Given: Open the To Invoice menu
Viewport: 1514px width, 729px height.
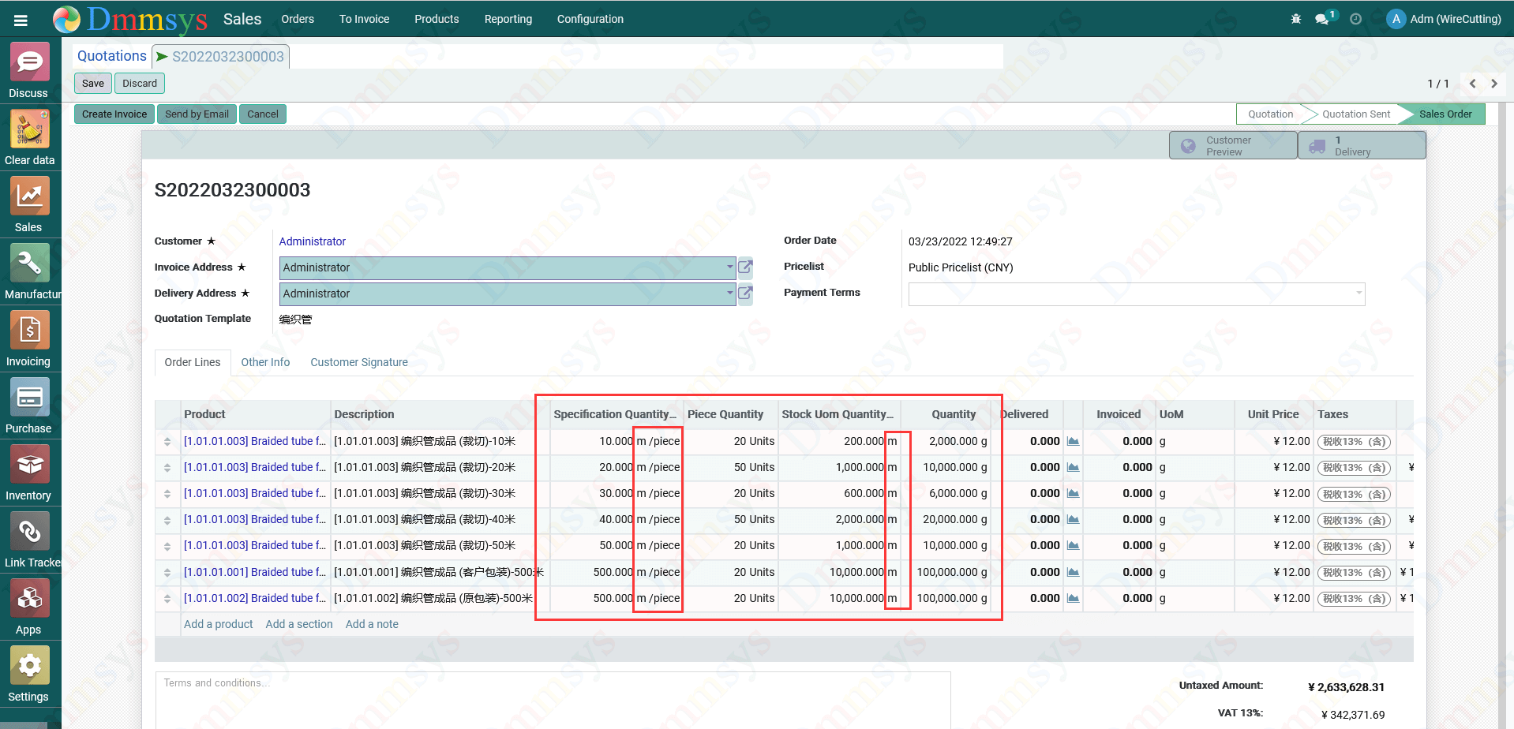Looking at the screenshot, I should pyautogui.click(x=365, y=19).
